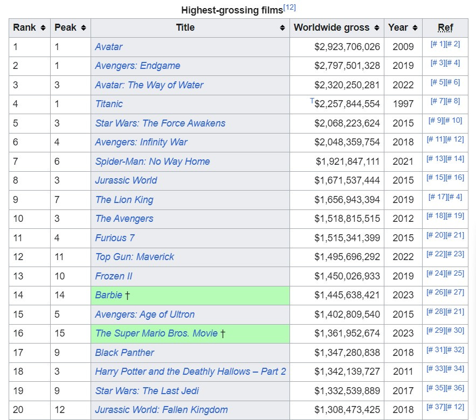Open reference [# 11] for Infinity War
Image resolution: width=476 pixels, height=420 pixels.
coord(436,139)
